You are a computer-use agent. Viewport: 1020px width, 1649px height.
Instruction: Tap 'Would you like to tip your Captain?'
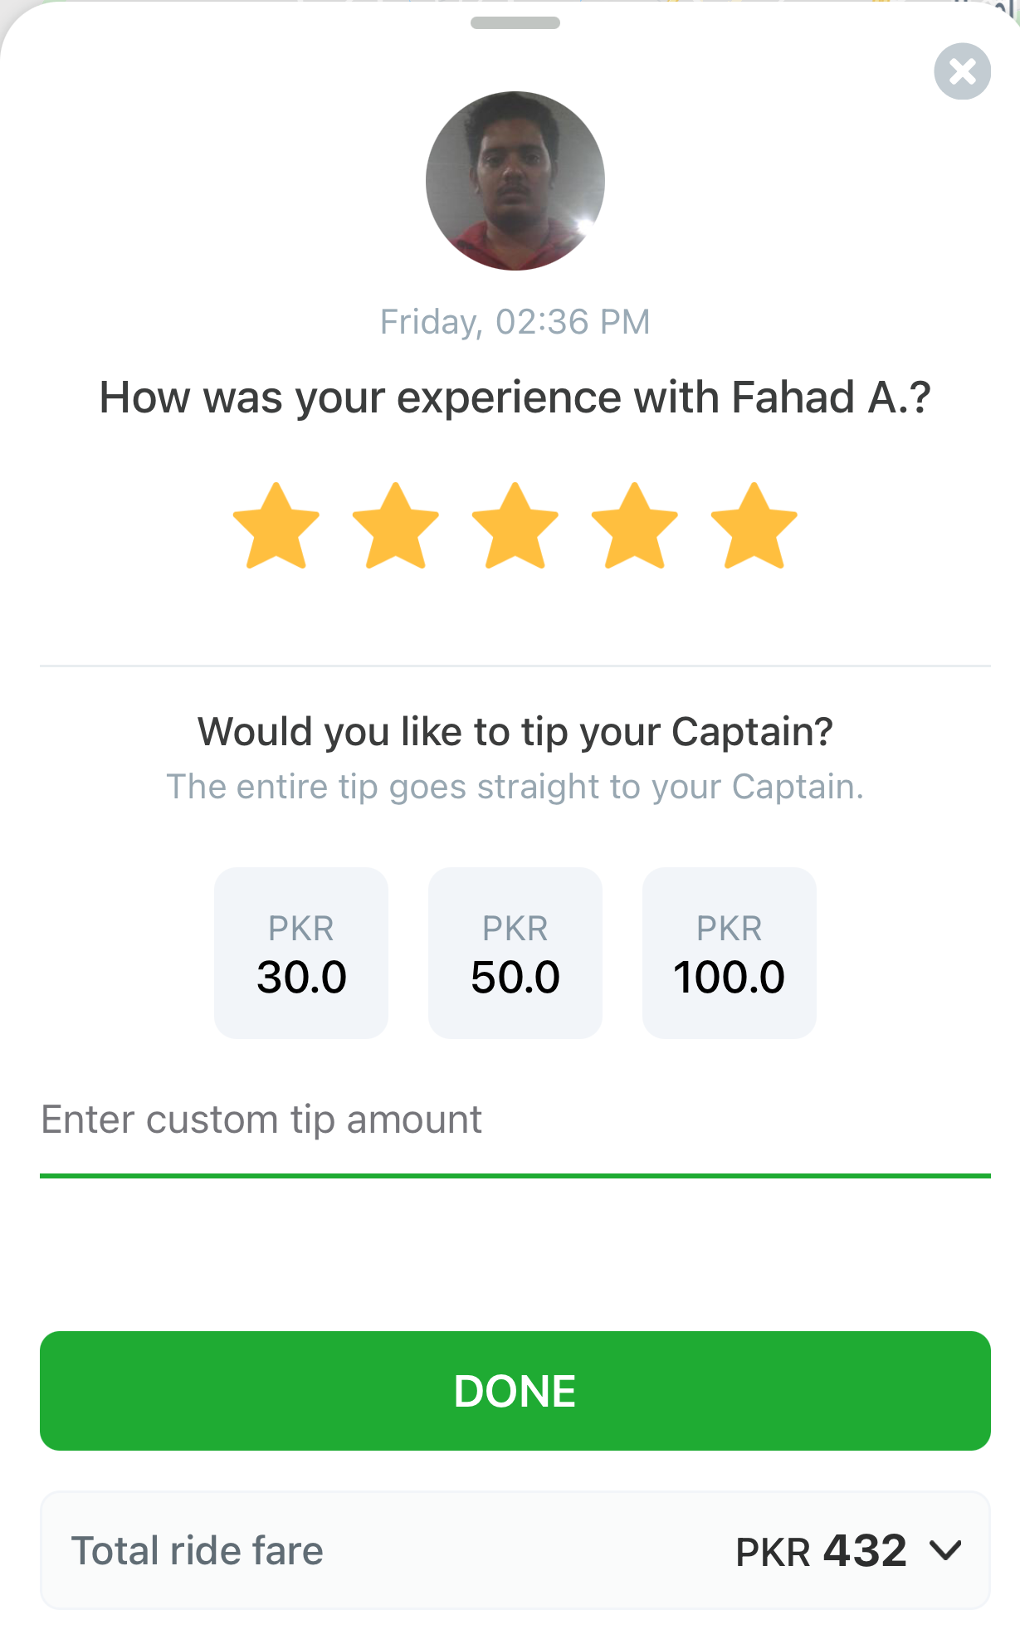[515, 732]
